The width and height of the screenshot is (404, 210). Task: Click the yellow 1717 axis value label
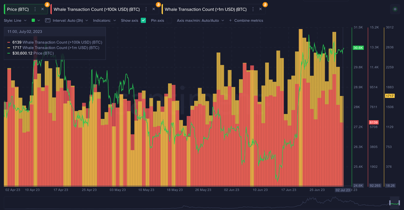(390, 96)
